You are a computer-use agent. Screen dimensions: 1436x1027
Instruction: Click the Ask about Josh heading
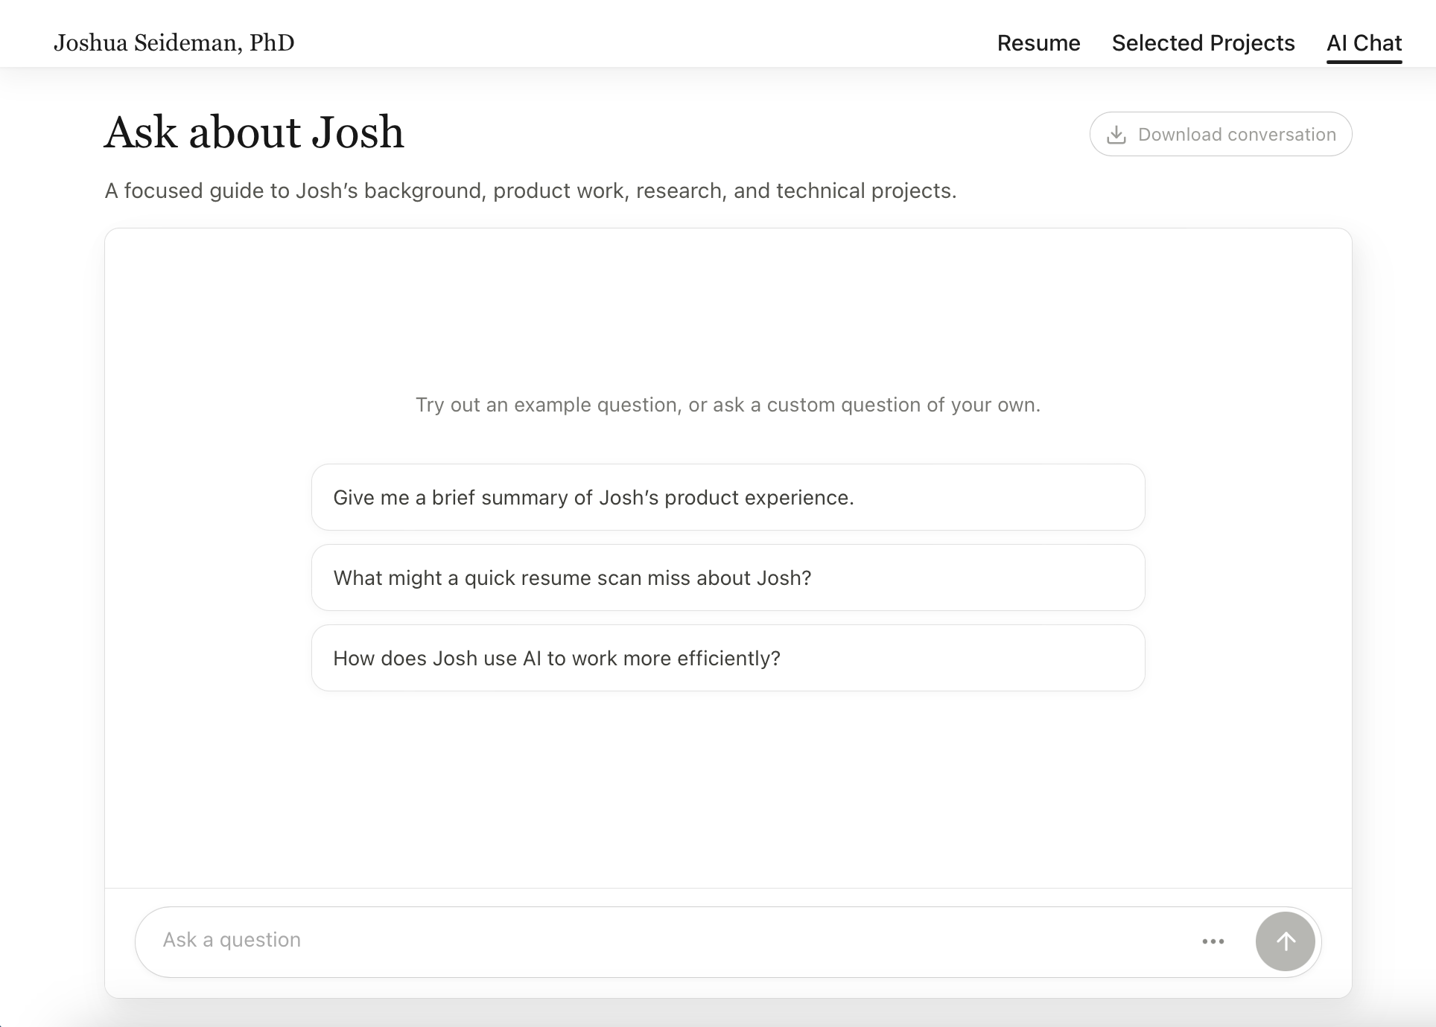254,132
